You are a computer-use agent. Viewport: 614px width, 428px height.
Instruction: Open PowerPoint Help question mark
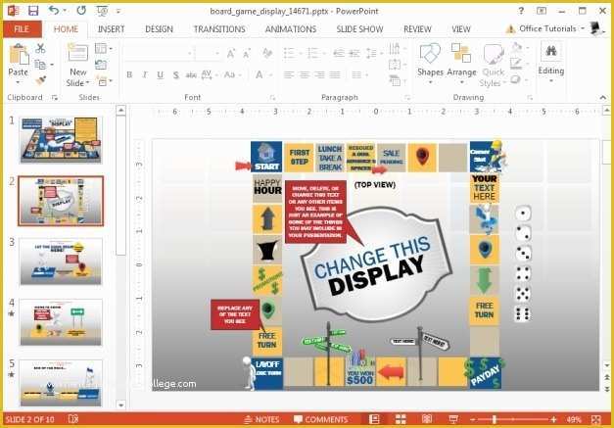pos(521,11)
